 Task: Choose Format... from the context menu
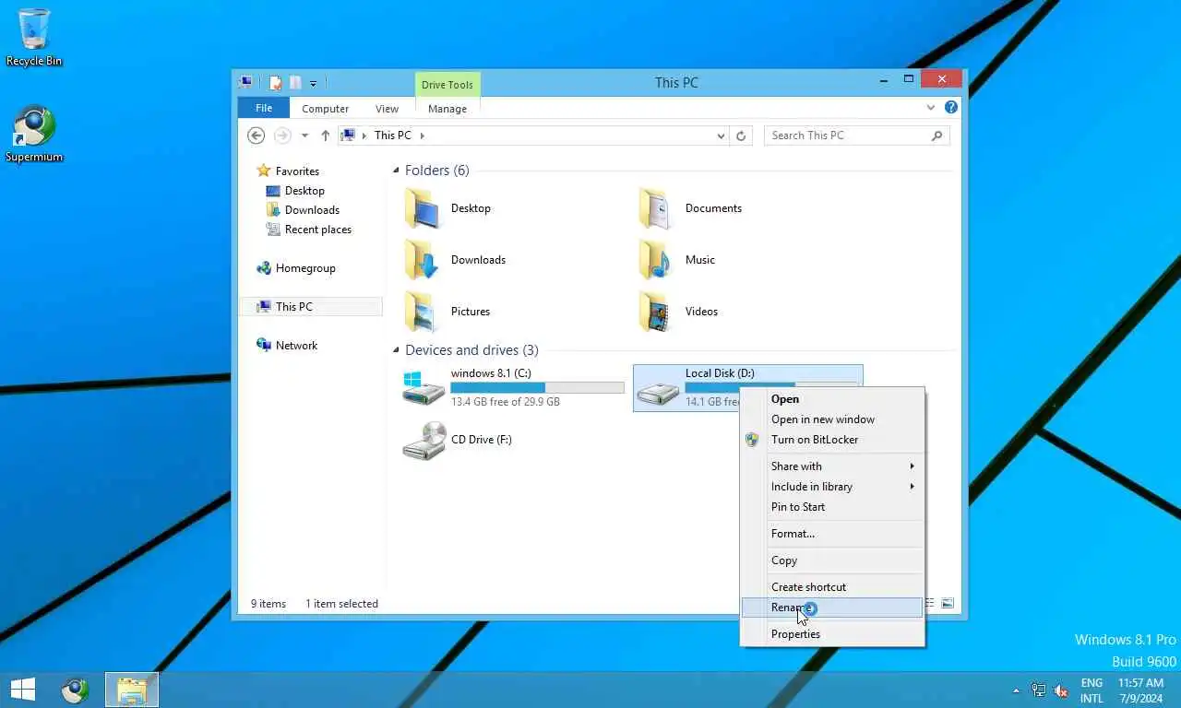click(x=831, y=534)
